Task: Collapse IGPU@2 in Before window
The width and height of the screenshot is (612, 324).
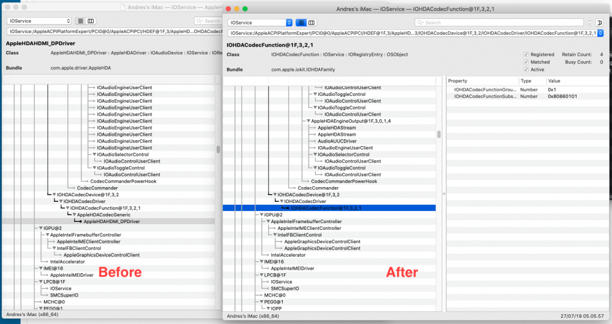Action: [40, 228]
